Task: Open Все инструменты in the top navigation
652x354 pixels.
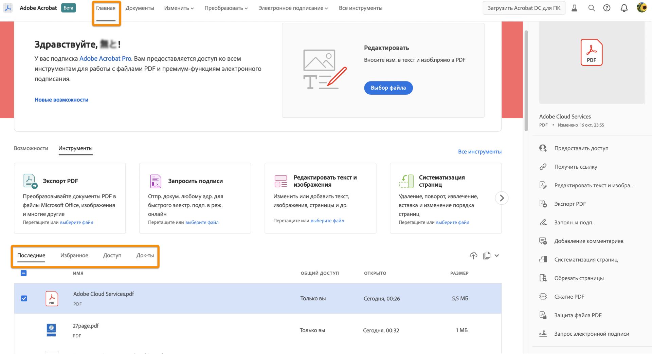Action: point(360,8)
